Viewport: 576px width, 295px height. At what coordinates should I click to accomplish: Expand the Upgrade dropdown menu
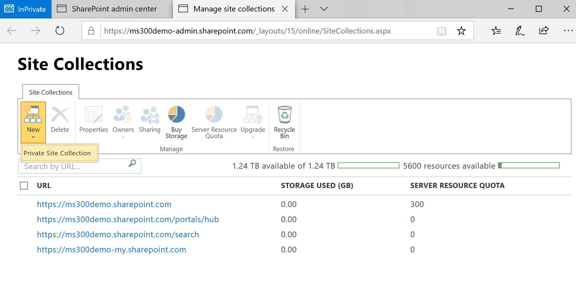pos(253,137)
